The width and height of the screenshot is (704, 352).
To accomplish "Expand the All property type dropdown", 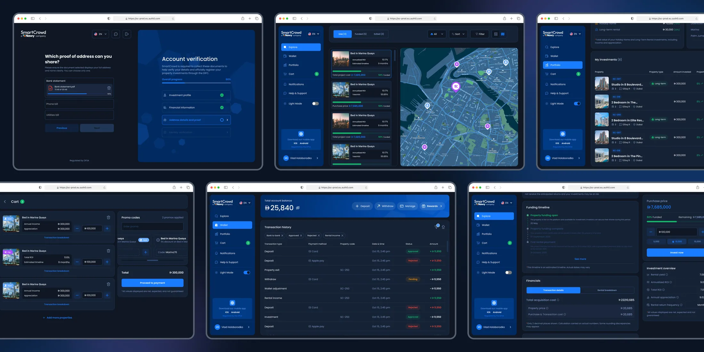I will [437, 34].
